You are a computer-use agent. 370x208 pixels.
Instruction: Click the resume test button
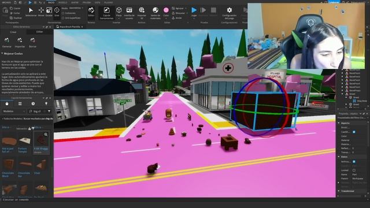[x=203, y=10]
